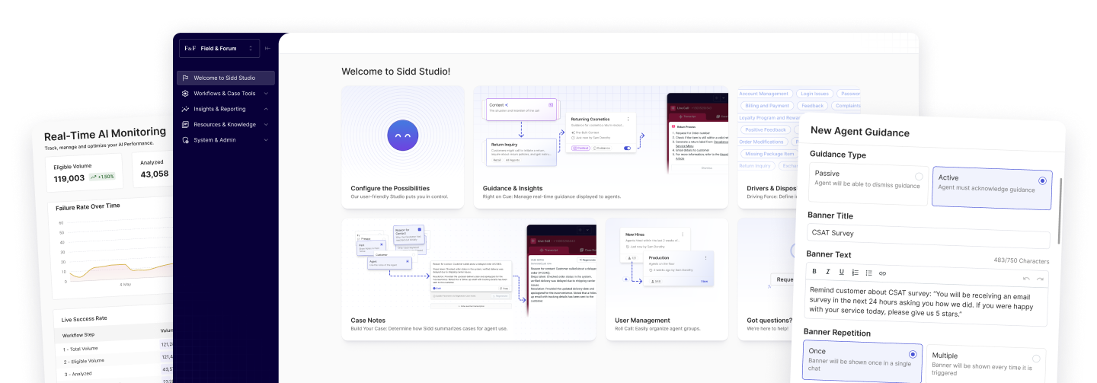Click the Feedback tag
The height and width of the screenshot is (383, 1097).
point(813,106)
